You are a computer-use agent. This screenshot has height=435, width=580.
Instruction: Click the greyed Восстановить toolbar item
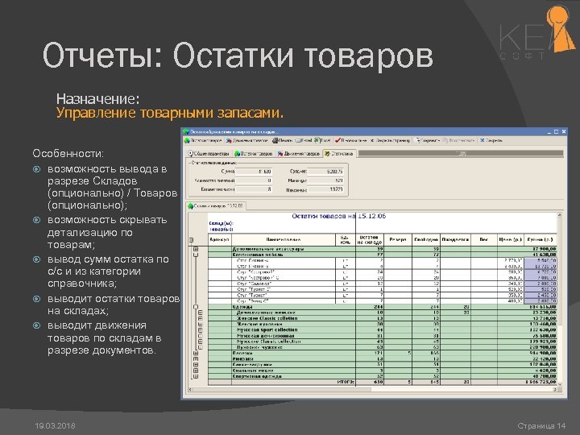coord(459,140)
